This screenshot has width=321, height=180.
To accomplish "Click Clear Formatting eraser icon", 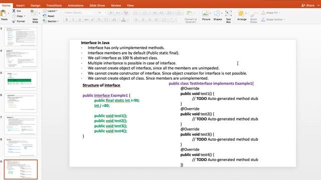I will pyautogui.click(x=126, y=12).
